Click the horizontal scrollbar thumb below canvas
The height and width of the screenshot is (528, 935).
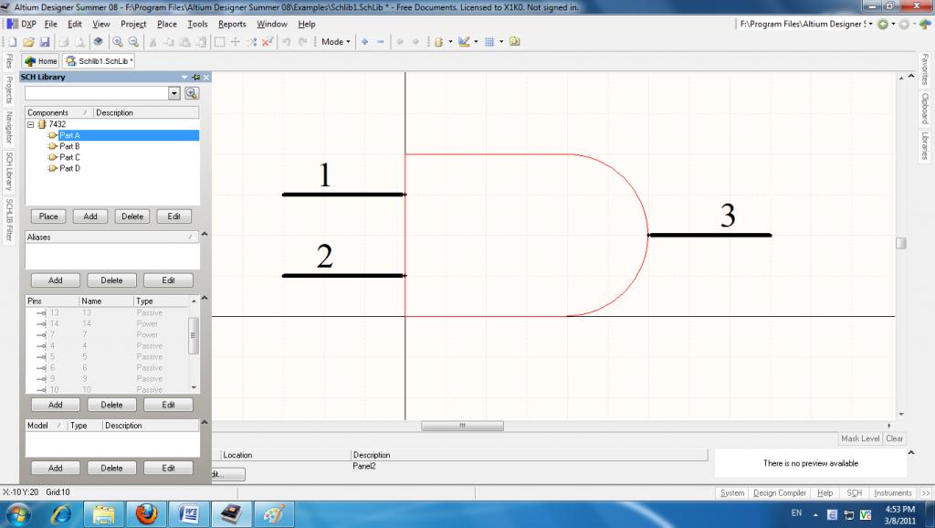tap(462, 426)
